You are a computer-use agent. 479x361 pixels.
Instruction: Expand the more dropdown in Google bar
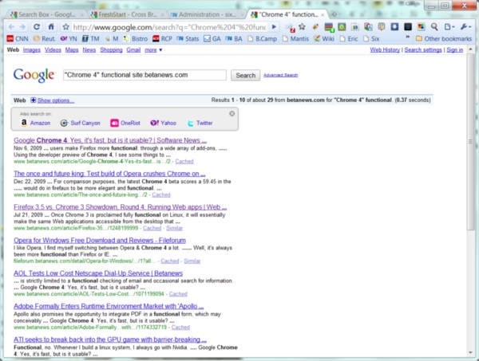(153, 50)
